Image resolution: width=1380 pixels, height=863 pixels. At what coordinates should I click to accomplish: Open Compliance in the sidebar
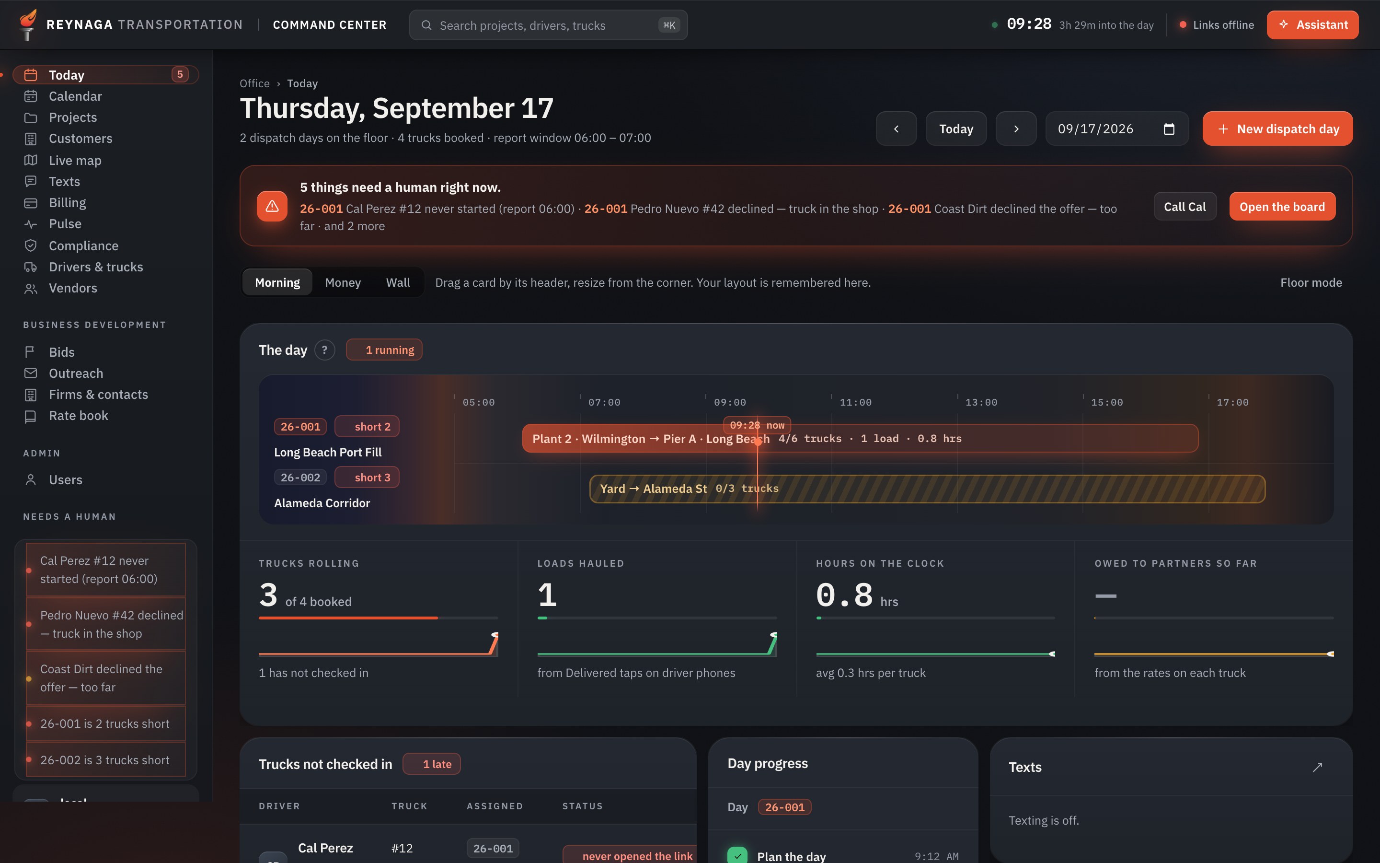pos(105,245)
